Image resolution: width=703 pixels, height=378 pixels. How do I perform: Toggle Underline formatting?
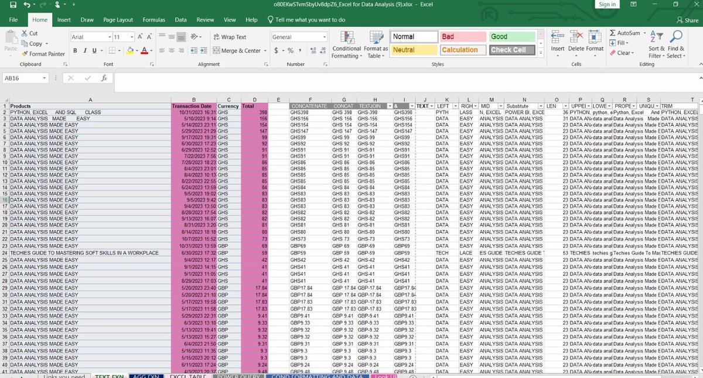(94, 51)
